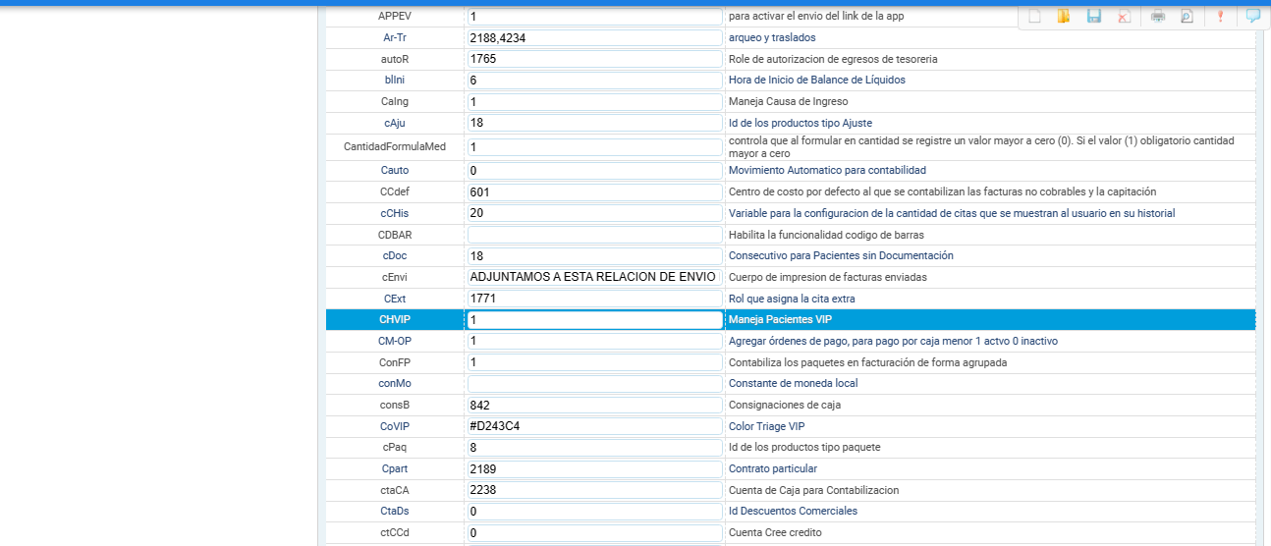Click the CtaDs parameter name
This screenshot has height=546, width=1271.
coord(394,511)
